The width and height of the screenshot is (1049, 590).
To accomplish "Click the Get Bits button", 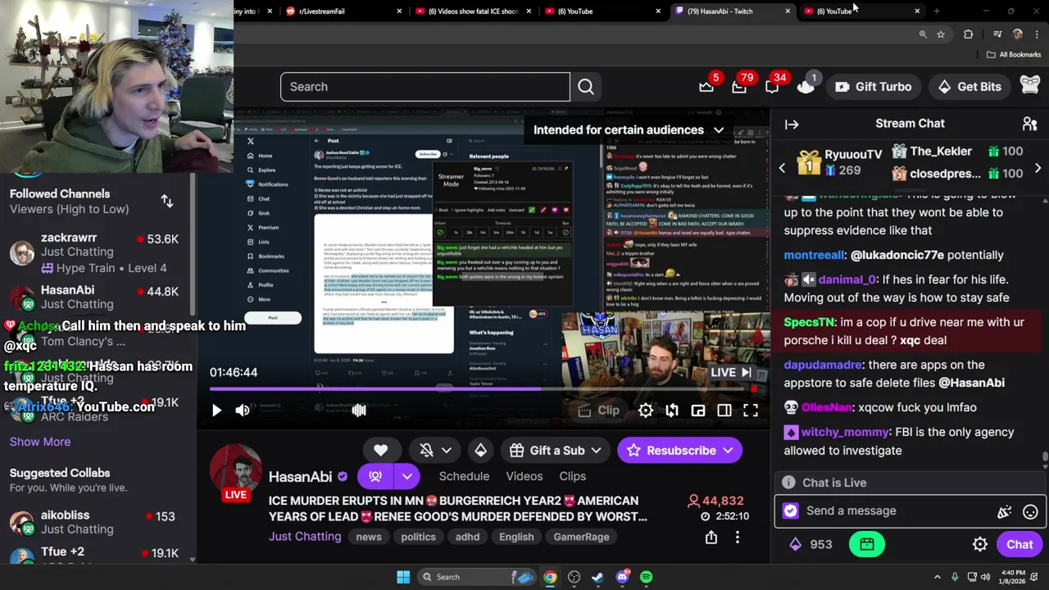I will coord(970,87).
